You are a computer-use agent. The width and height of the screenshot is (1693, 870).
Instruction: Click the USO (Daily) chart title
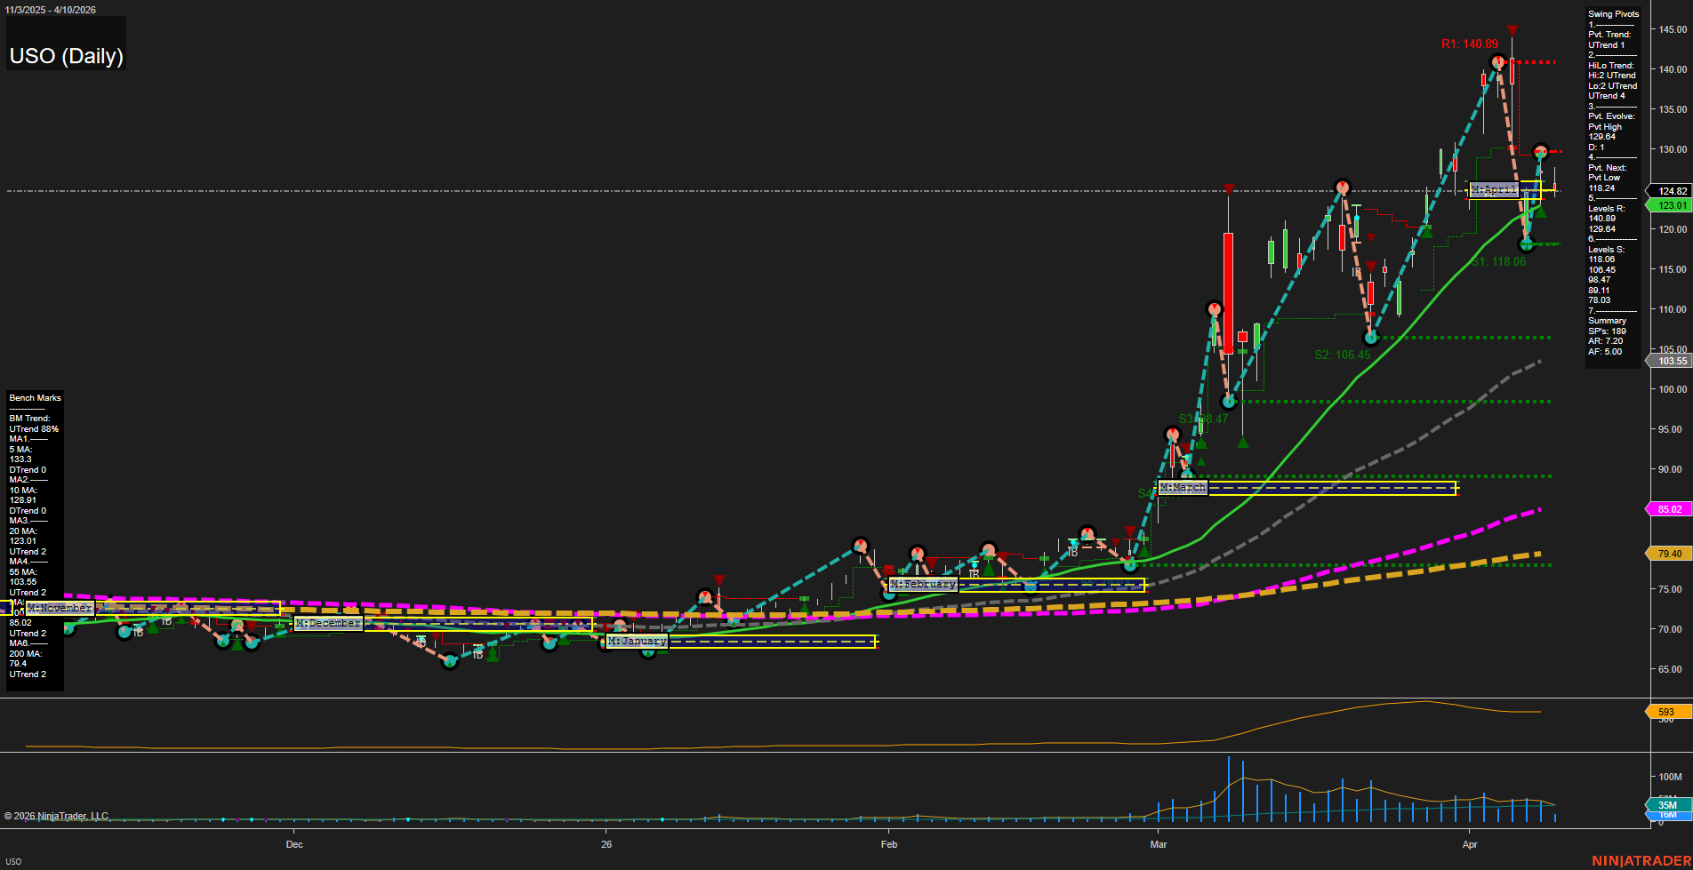pyautogui.click(x=66, y=56)
